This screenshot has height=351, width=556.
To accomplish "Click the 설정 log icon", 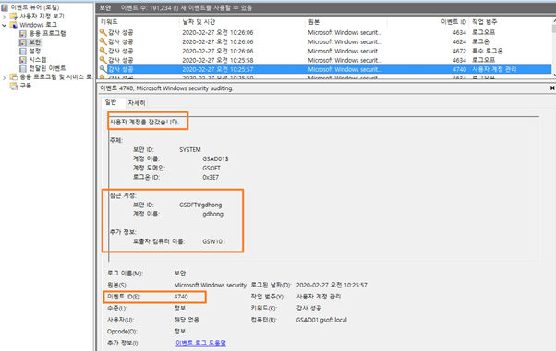I will 23,51.
